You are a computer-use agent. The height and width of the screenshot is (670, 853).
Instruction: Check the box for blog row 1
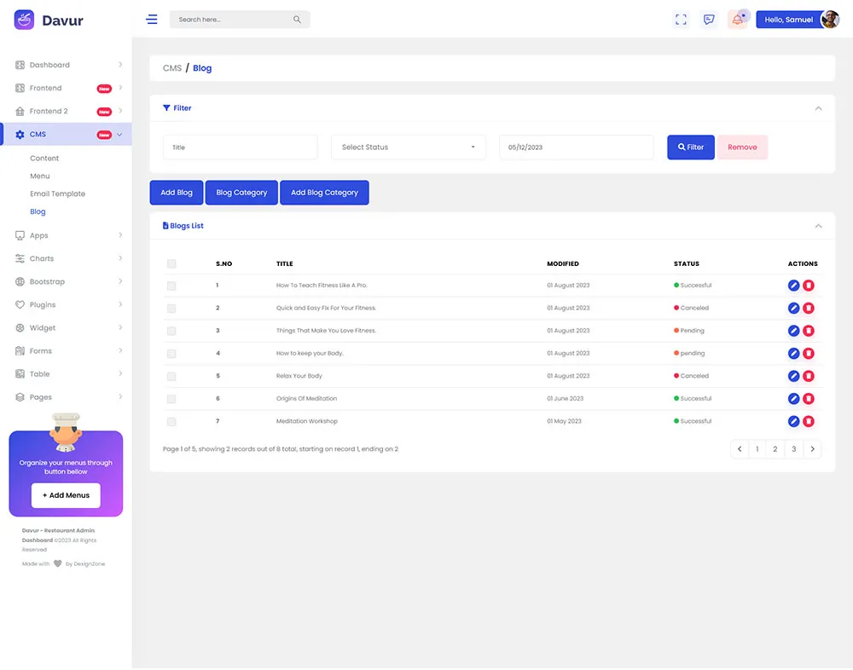point(171,286)
